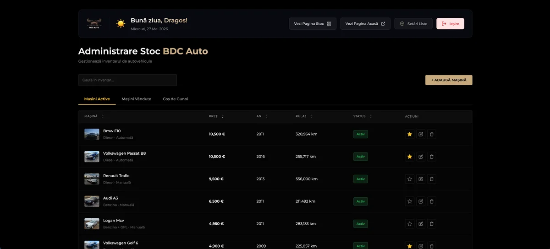Click the 556,000 km mileage cell
This screenshot has height=249, width=550.
point(307,179)
